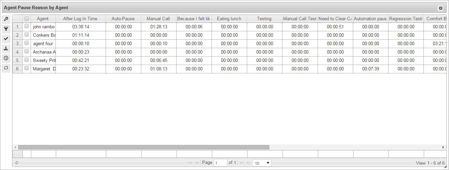The height and width of the screenshot is (170, 449).
Task: Open the clock time-range icon
Action: (x=6, y=58)
